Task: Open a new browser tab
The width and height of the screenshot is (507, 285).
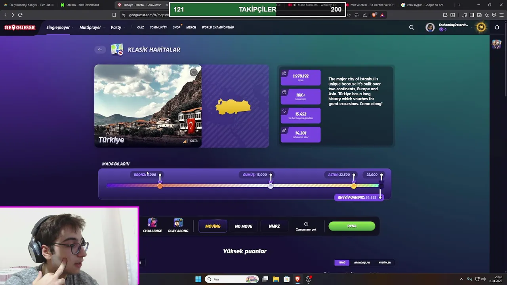Action: (x=459, y=5)
